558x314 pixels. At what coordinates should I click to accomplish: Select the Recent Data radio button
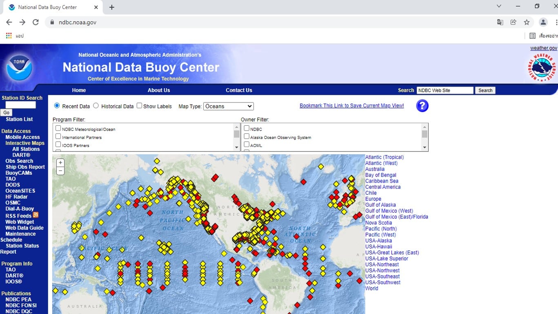coord(57,106)
